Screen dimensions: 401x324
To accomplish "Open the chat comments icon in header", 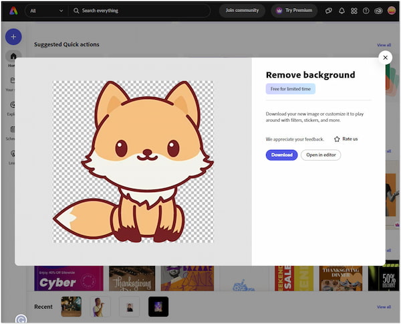I will (x=329, y=11).
